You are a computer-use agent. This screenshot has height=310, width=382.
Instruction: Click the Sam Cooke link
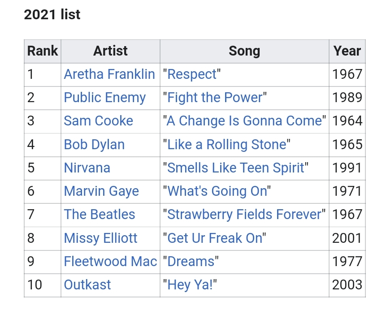coord(98,121)
